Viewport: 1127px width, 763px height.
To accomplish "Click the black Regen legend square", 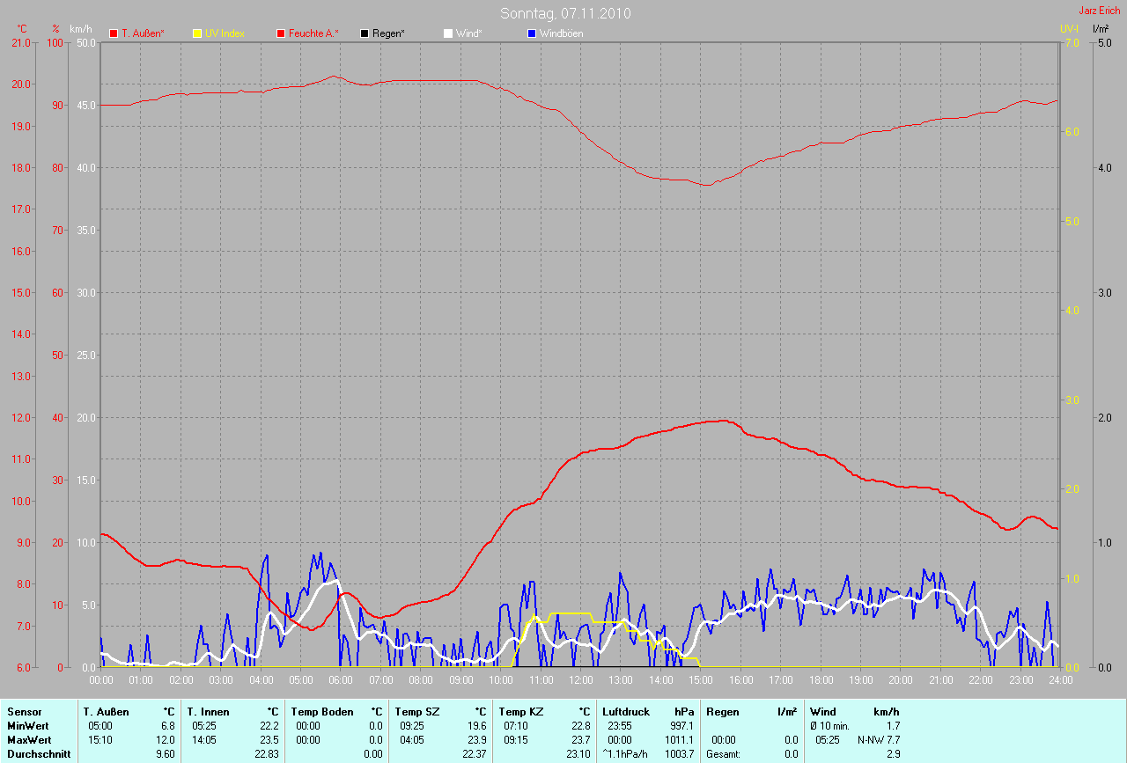I will [365, 33].
